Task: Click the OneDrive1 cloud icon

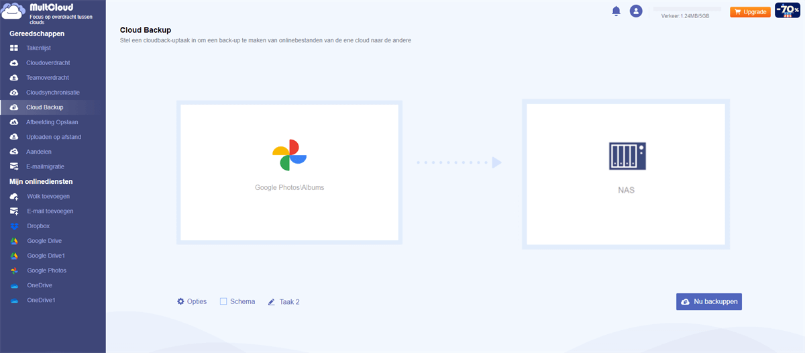Action: (x=14, y=301)
